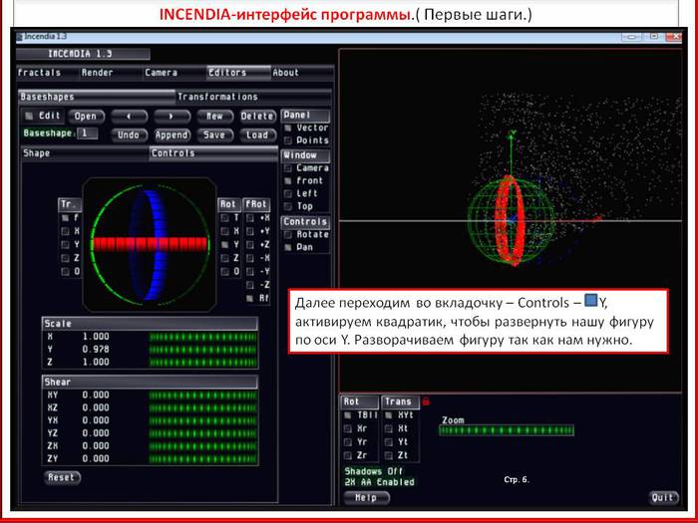Adjust the Shear YZ slider

click(x=203, y=433)
